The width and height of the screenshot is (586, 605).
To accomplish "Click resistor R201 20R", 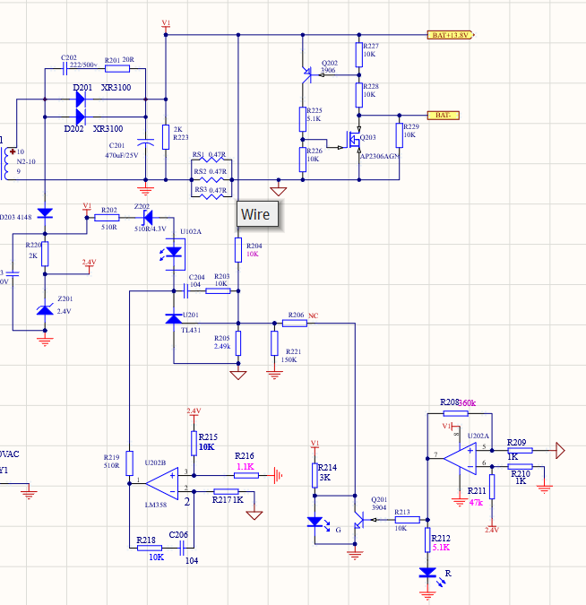I will pyautogui.click(x=117, y=69).
